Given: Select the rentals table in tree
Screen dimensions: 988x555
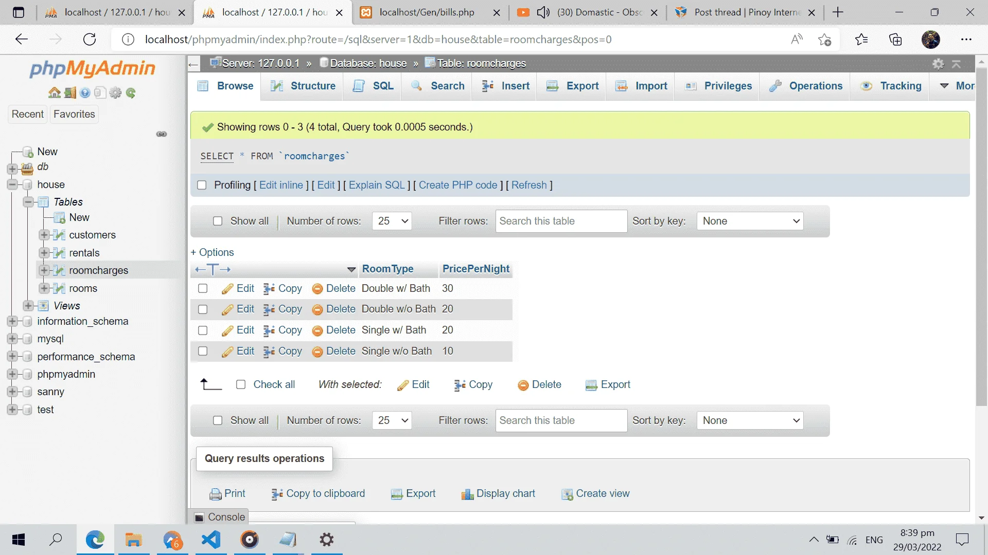Looking at the screenshot, I should click(84, 253).
